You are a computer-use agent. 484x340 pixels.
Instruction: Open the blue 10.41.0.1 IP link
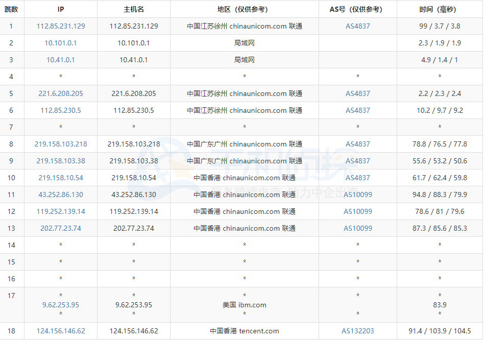pos(61,60)
